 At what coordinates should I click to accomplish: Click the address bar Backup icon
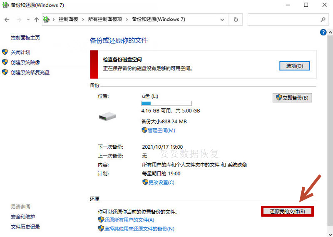(47, 20)
